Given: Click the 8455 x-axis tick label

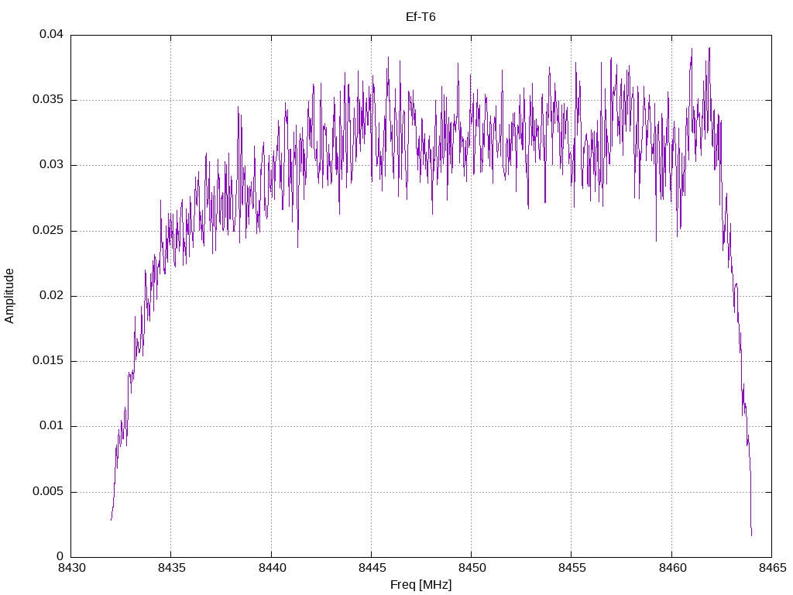Looking at the screenshot, I should click(572, 568).
